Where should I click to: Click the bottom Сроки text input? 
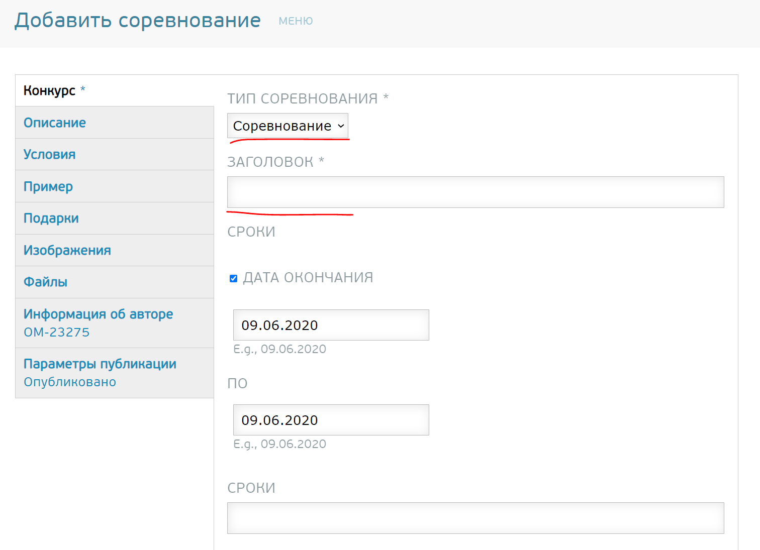tap(475, 518)
